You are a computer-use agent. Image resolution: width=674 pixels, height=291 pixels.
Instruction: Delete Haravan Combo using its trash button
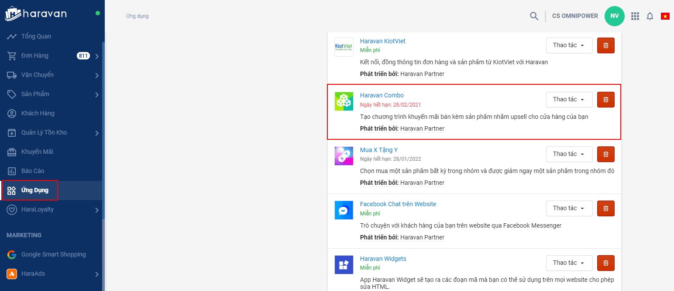click(605, 100)
